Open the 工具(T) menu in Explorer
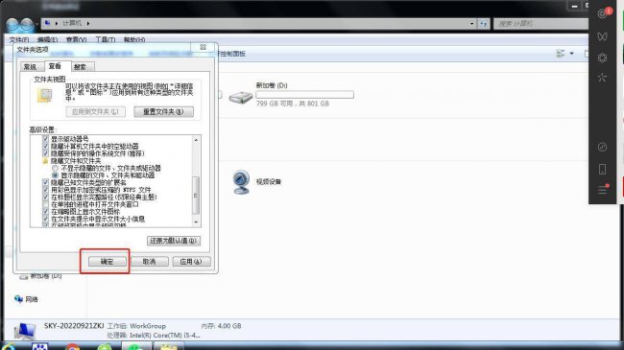Screen dimensions: 624x350 [x=105, y=39]
